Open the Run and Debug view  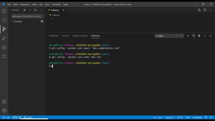[x=4, y=38]
